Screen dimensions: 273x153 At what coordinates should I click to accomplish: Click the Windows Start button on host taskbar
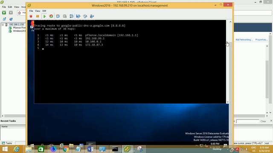click(x=5, y=149)
